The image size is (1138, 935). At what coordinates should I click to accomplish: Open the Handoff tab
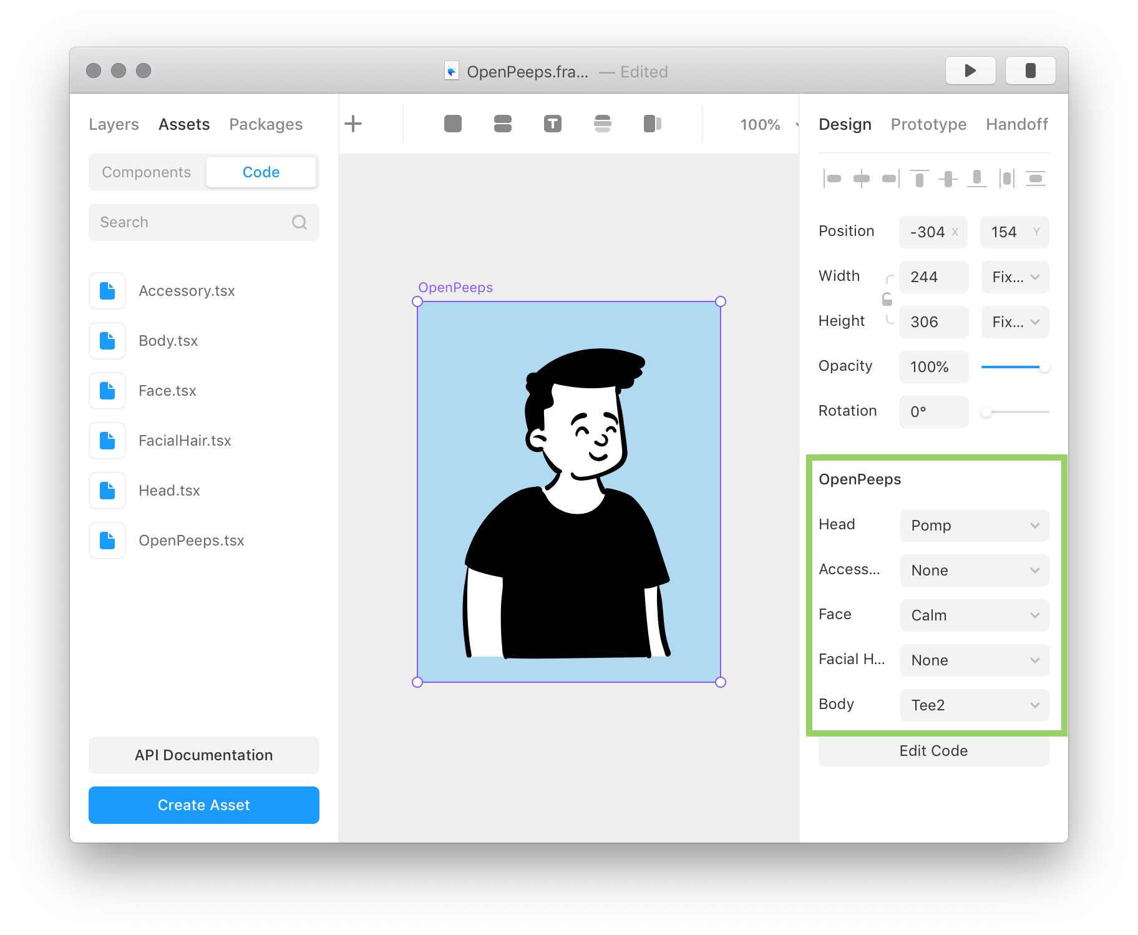(1017, 124)
